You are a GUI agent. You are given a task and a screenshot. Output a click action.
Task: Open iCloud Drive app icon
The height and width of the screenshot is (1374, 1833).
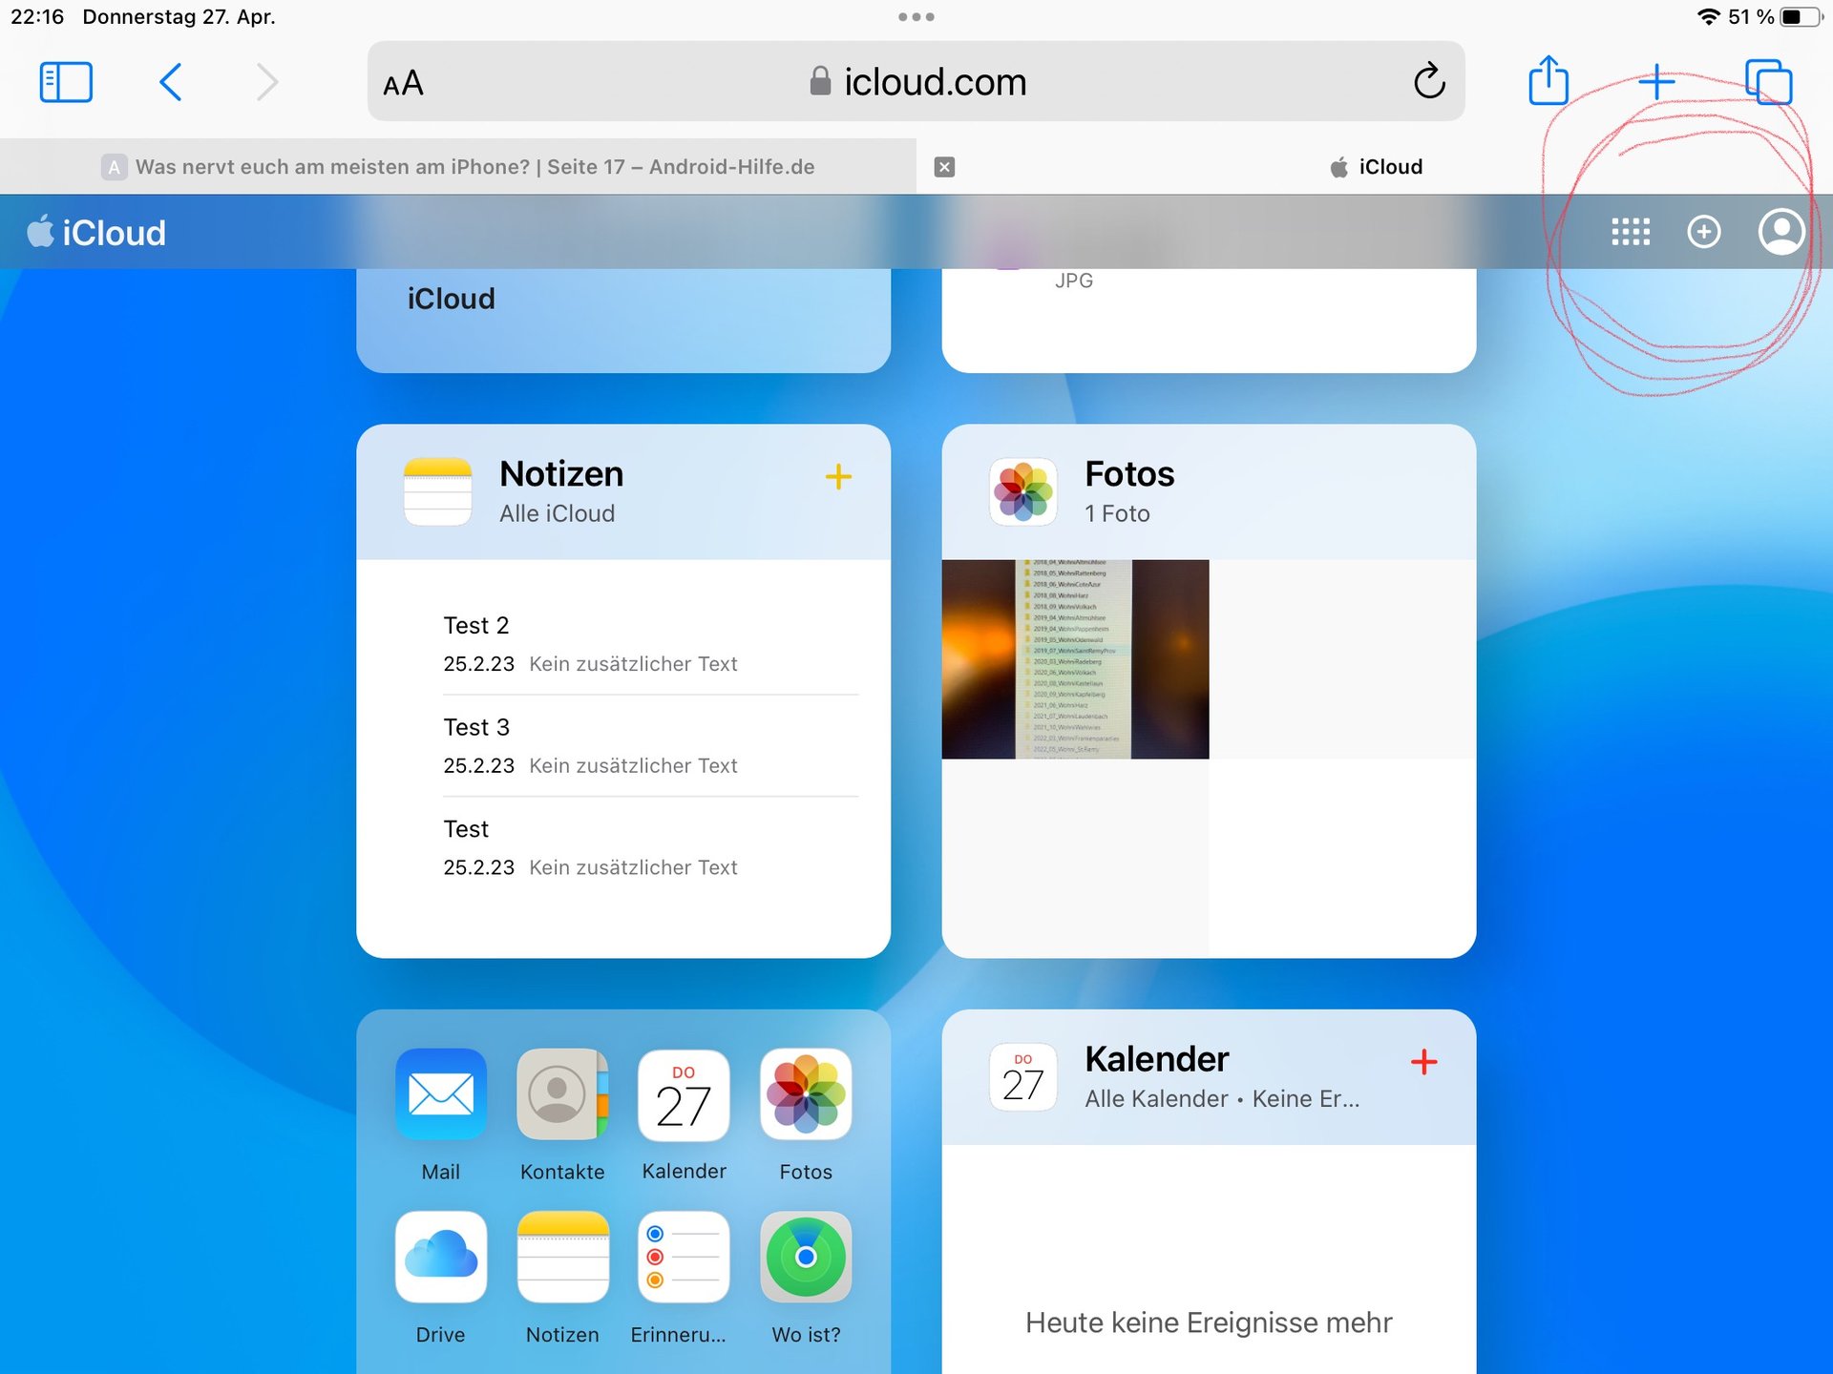440,1257
